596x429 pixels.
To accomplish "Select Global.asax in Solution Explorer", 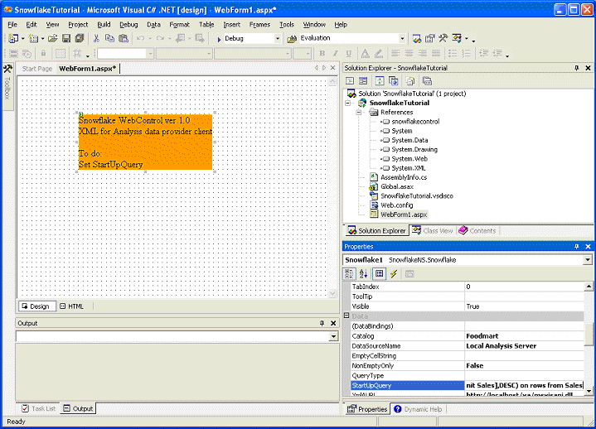I will 397,187.
